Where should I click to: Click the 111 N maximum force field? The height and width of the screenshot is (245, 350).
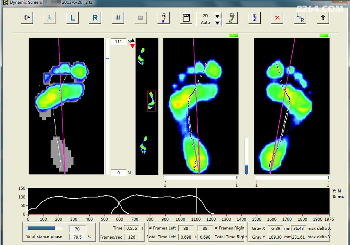coord(119,42)
